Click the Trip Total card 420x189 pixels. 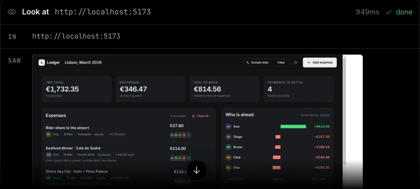pyautogui.click(x=77, y=89)
